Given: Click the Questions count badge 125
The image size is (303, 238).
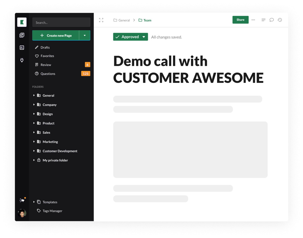Looking at the screenshot, I should [86, 73].
